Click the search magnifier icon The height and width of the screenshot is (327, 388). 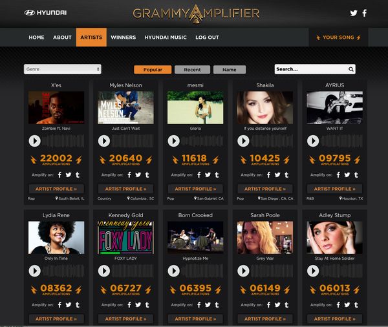pos(351,69)
